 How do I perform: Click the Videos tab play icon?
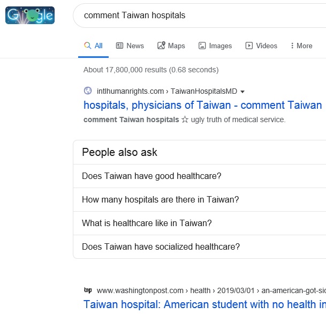(x=249, y=46)
